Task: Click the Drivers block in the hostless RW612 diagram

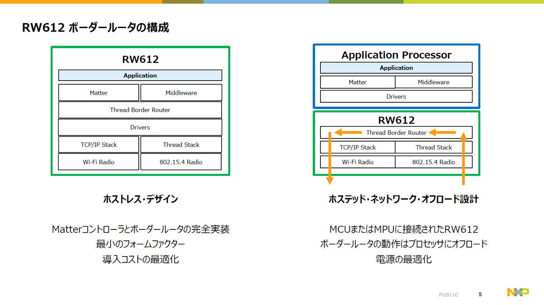Action: tap(140, 127)
